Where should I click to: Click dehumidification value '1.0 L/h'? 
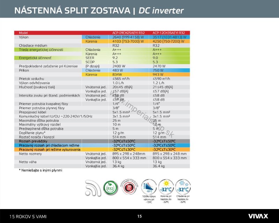[118, 83]
